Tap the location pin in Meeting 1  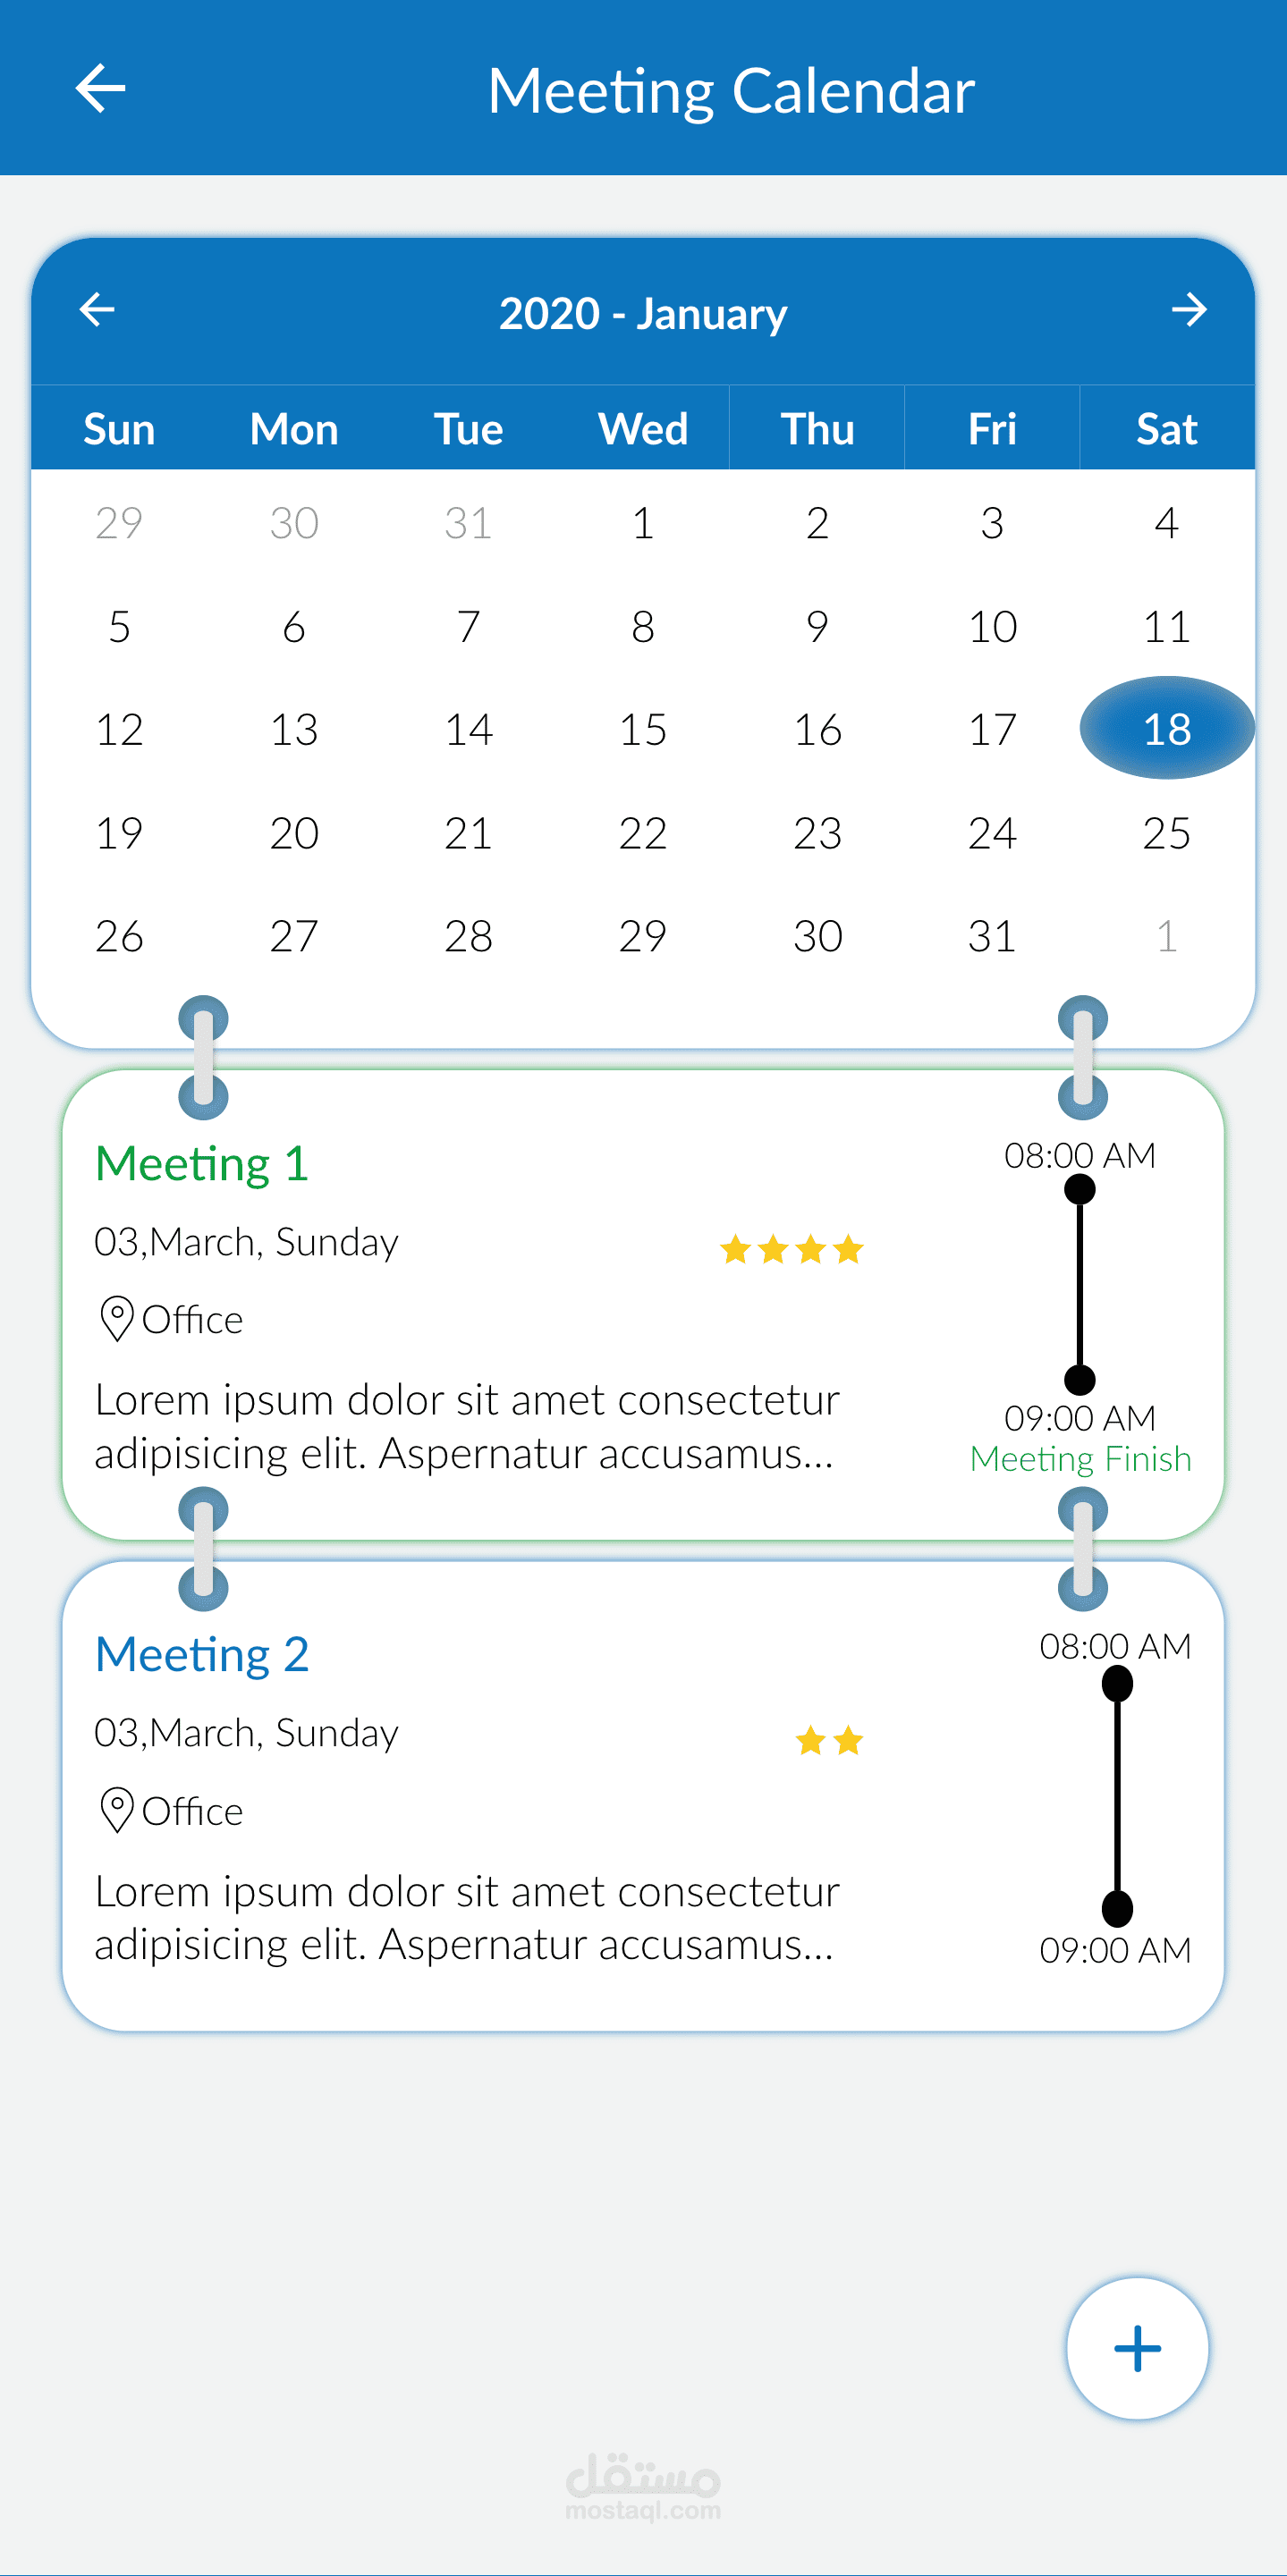click(x=117, y=1318)
